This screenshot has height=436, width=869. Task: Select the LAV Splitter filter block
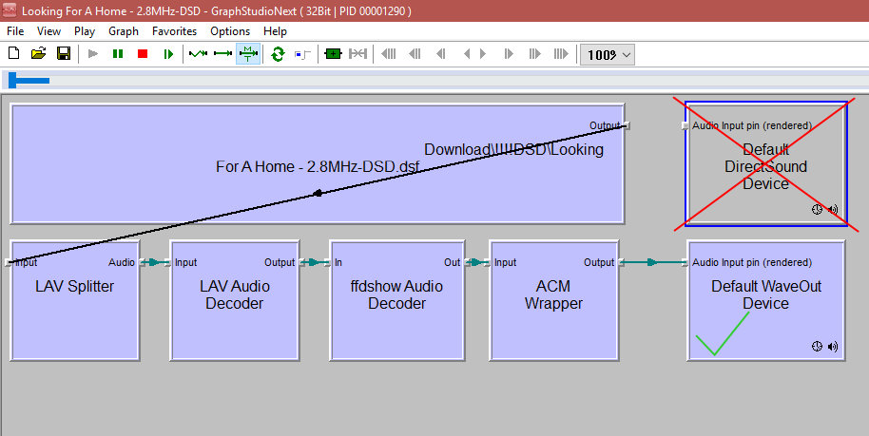74,304
